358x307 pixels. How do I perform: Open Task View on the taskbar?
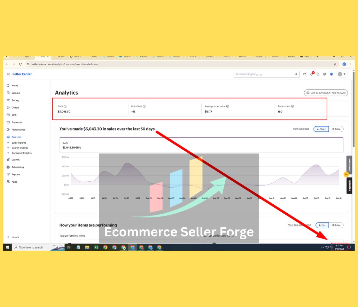pyautogui.click(x=69, y=248)
